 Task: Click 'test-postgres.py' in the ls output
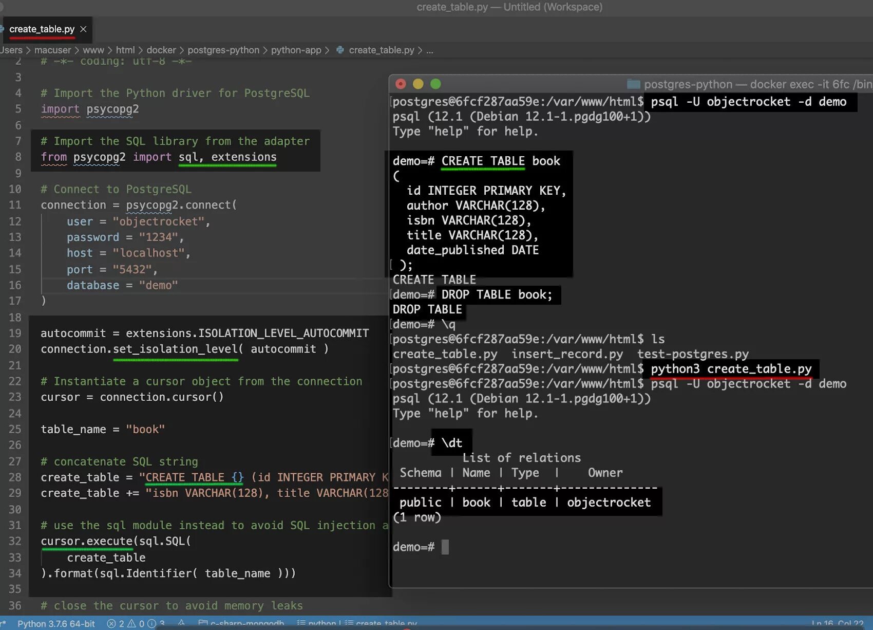pos(693,354)
